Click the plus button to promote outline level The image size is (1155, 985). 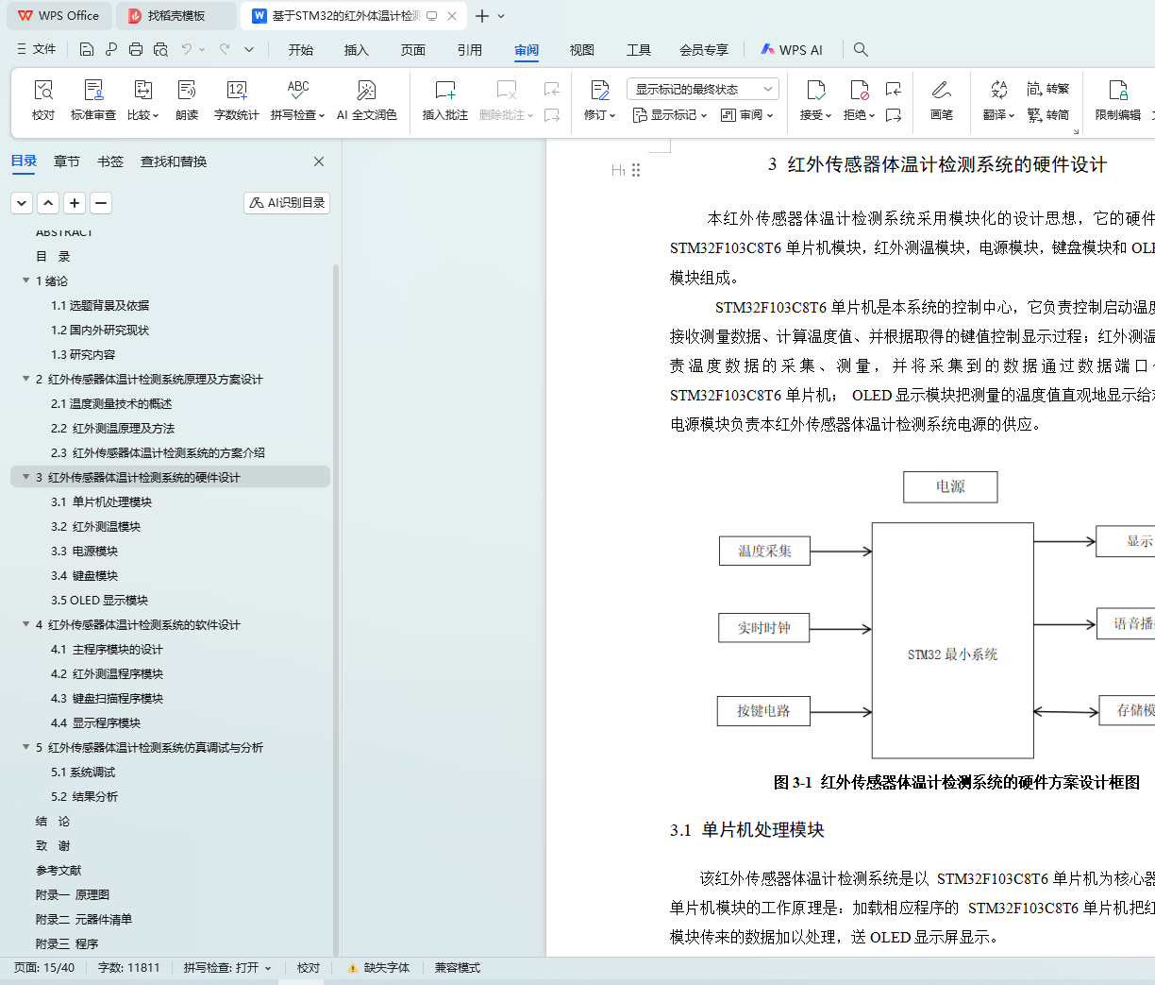pyautogui.click(x=75, y=202)
